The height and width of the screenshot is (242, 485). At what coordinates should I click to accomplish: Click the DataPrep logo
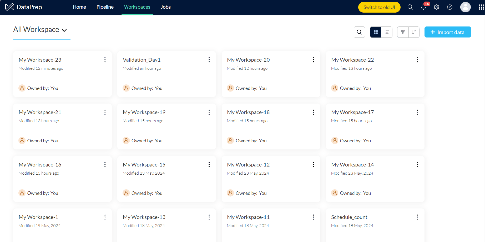click(x=24, y=7)
